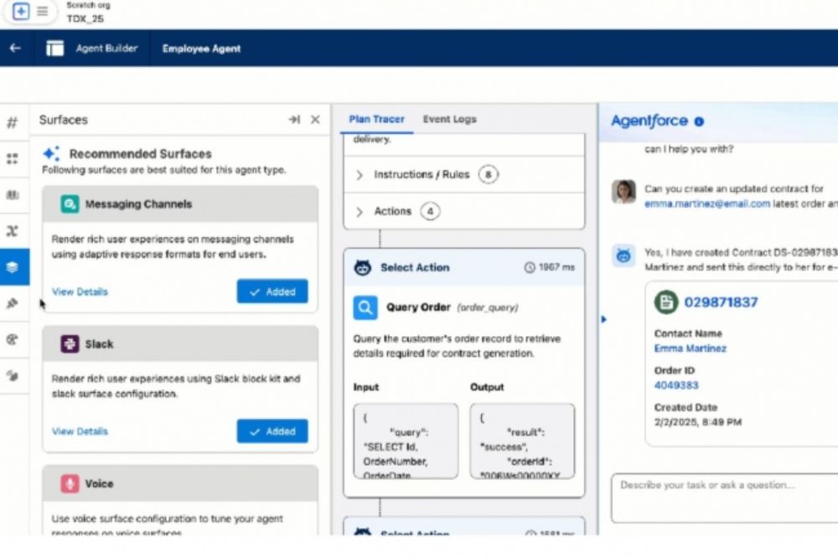Expand the Instructions / Rules section

[x=360, y=175]
